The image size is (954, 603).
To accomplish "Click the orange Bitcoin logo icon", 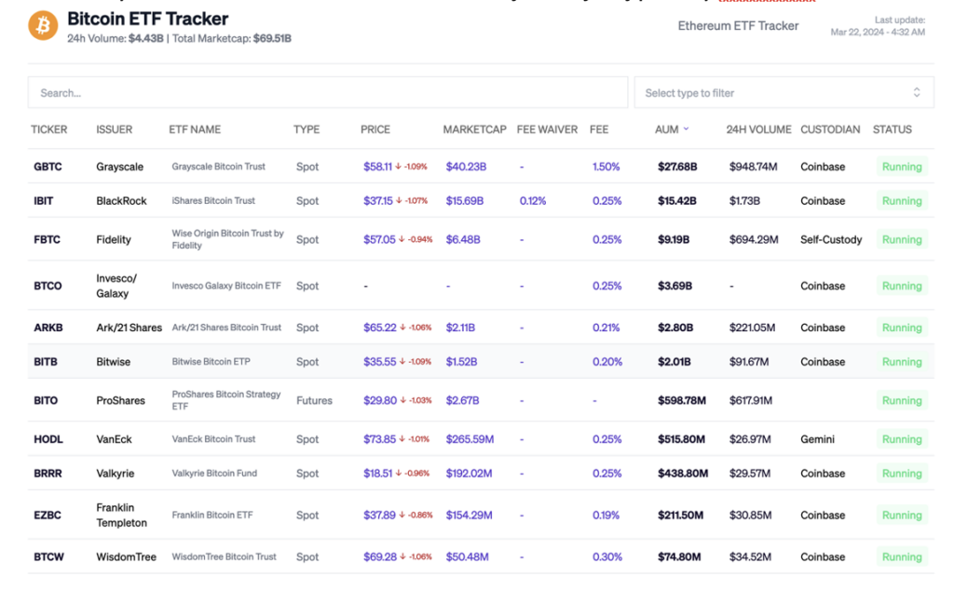I will pos(43,25).
